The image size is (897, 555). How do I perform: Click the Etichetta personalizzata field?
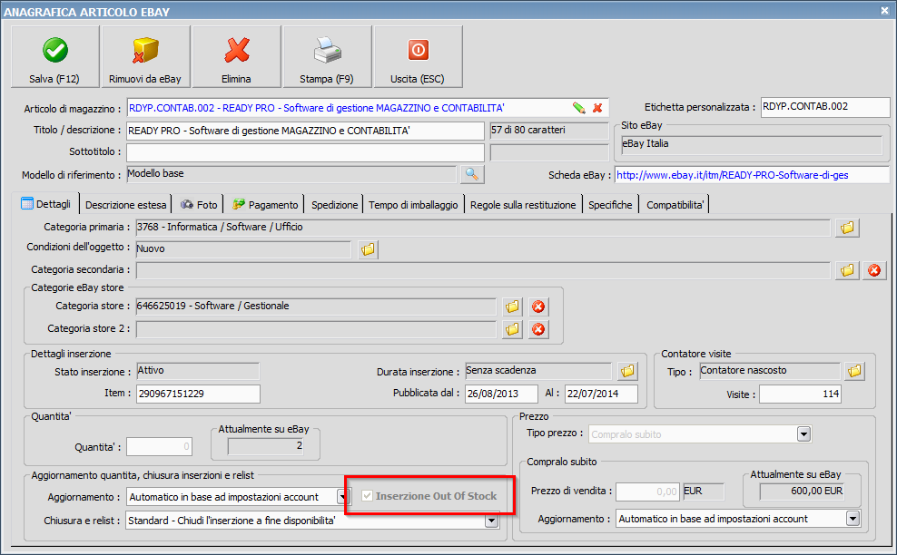[825, 107]
